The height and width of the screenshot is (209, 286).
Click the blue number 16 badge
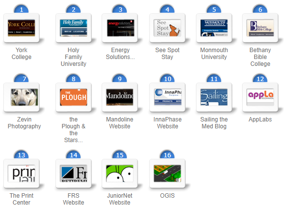click(167, 155)
